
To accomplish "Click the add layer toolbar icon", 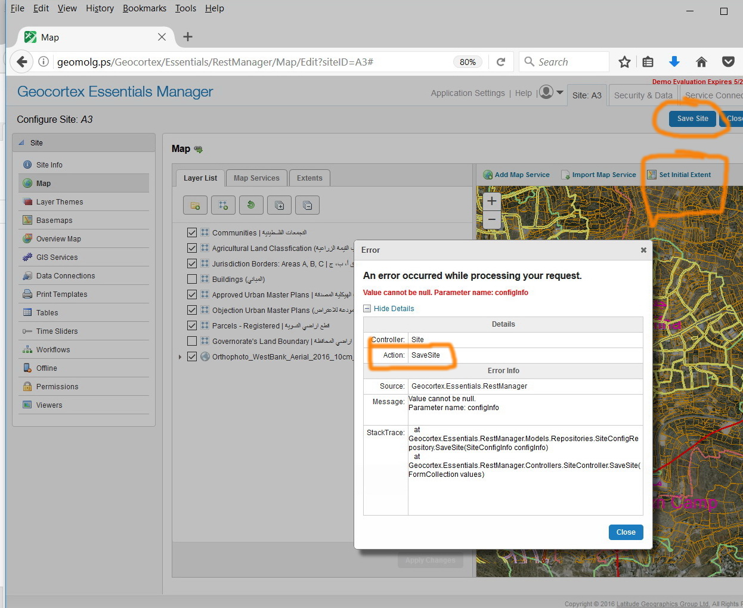I will pyautogui.click(x=223, y=205).
